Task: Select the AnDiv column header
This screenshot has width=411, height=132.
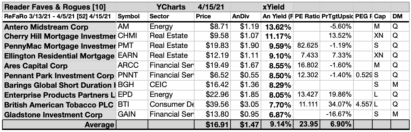Action: pos(246,16)
